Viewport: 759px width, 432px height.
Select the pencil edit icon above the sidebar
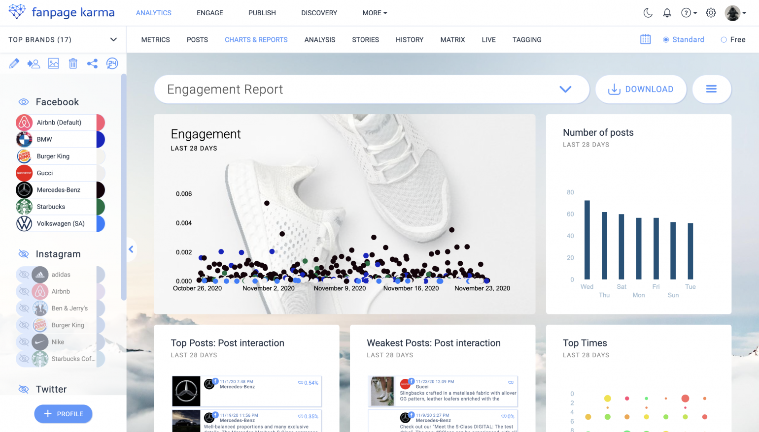(14, 63)
